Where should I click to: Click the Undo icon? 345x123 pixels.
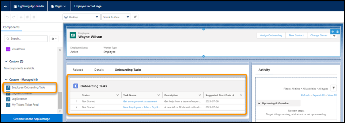(7, 17)
